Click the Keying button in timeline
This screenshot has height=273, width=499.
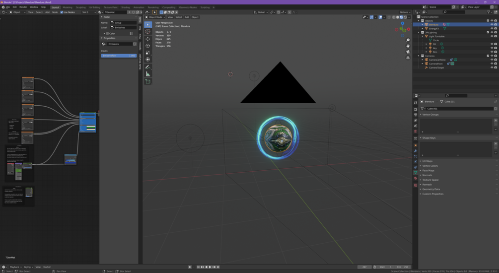click(x=28, y=267)
